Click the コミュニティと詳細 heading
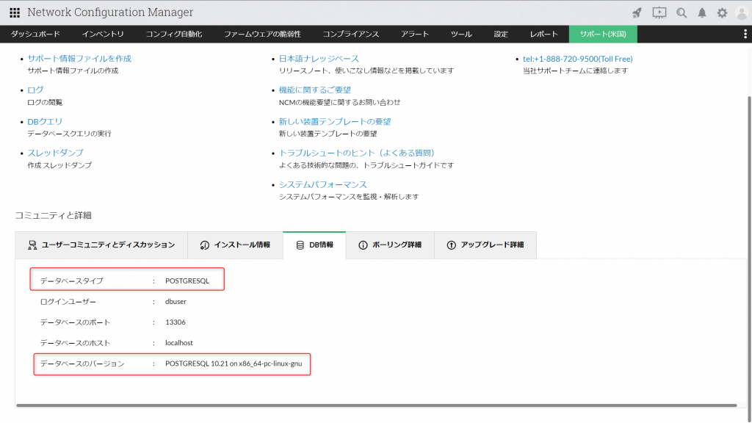Screen dimensions: 752x423 click(53, 215)
